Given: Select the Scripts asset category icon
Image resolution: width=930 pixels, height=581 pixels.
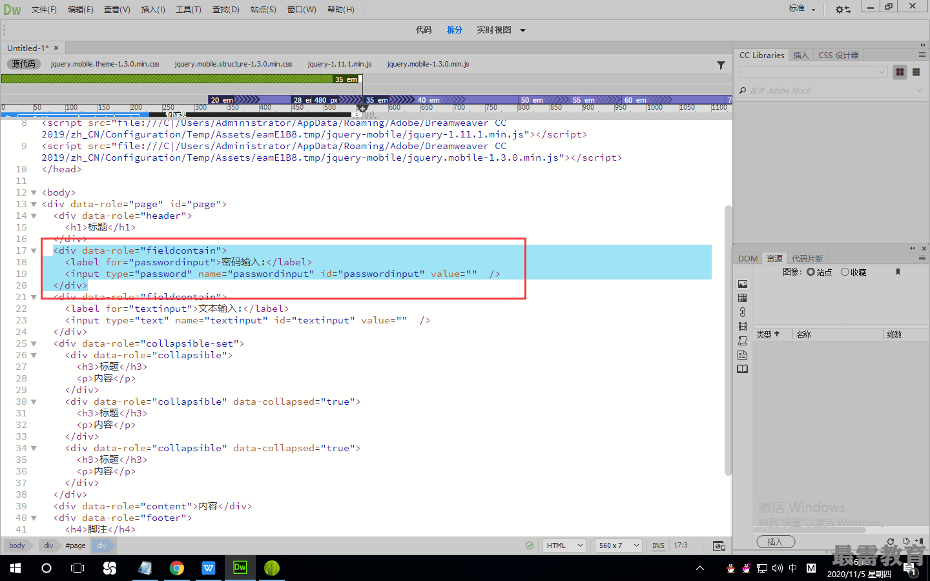Looking at the screenshot, I should (x=743, y=341).
